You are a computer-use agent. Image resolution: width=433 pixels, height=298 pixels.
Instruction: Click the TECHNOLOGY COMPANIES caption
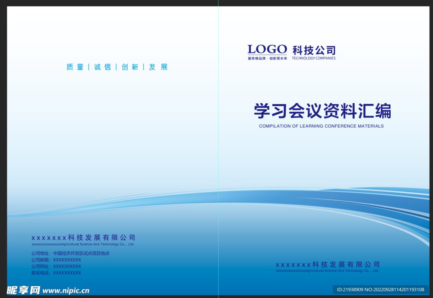tap(314, 58)
